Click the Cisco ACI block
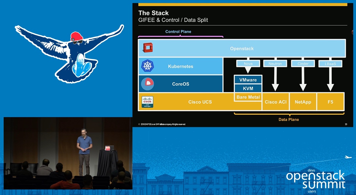The image size is (356, 195). pos(276,102)
